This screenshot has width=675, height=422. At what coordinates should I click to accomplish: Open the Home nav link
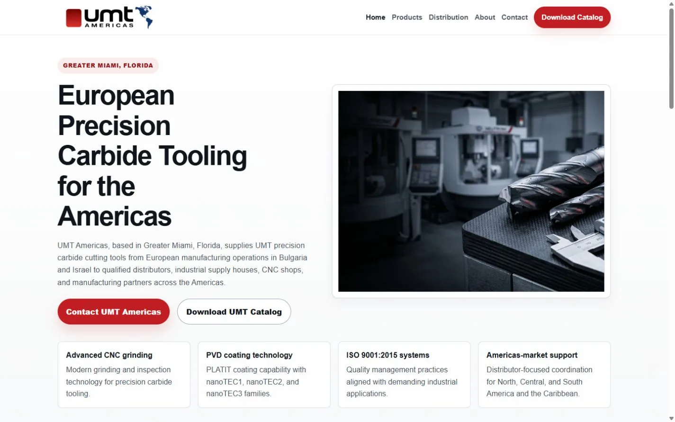point(375,17)
